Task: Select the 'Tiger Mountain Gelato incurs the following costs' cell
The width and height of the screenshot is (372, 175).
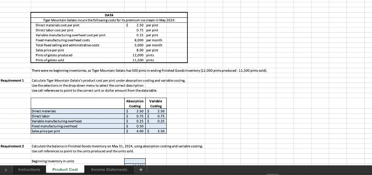Action: 109,20
